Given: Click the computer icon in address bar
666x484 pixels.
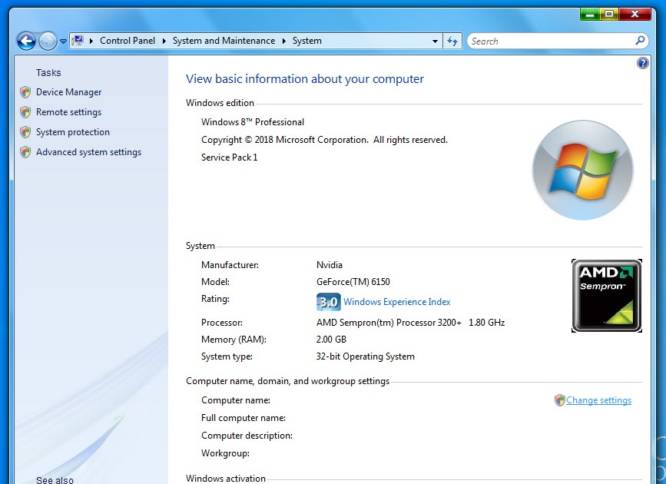Looking at the screenshot, I should [x=78, y=41].
